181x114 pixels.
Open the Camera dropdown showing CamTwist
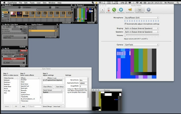point(141,45)
